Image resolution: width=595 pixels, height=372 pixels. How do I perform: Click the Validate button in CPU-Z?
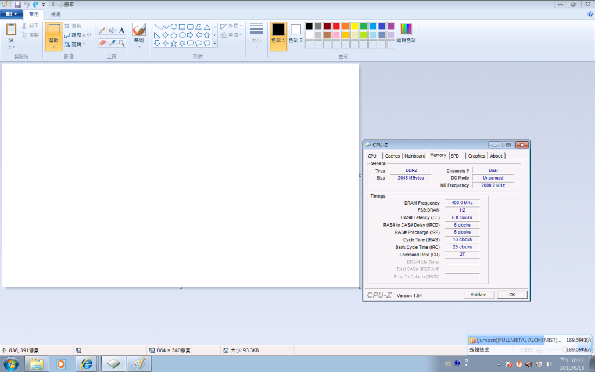[x=478, y=295]
